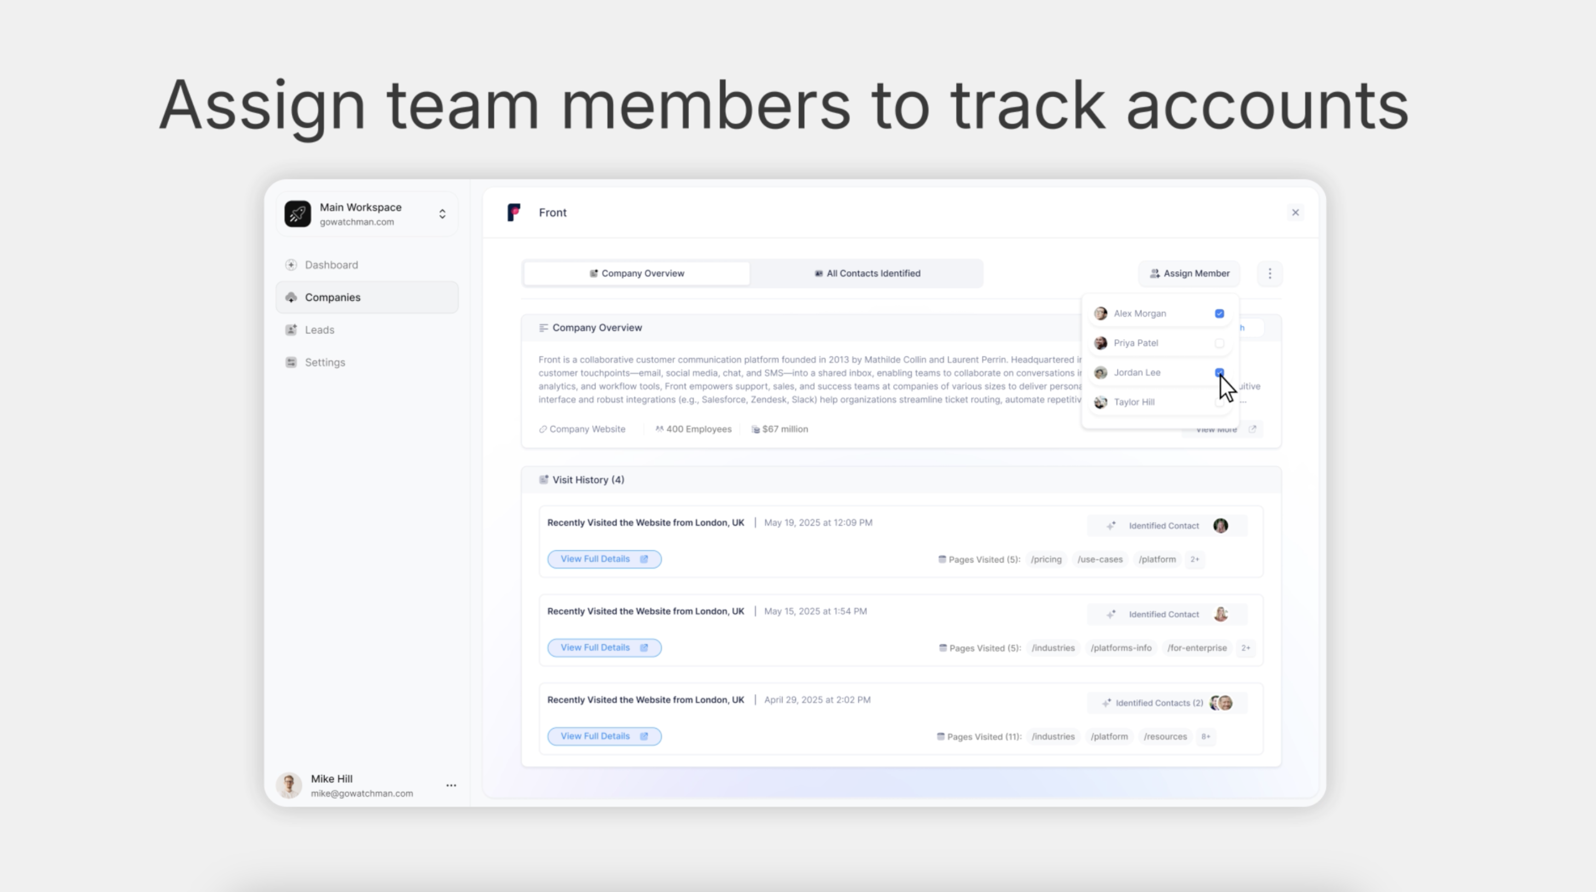Click Taylor Hill's avatar in the member list

[x=1100, y=402]
